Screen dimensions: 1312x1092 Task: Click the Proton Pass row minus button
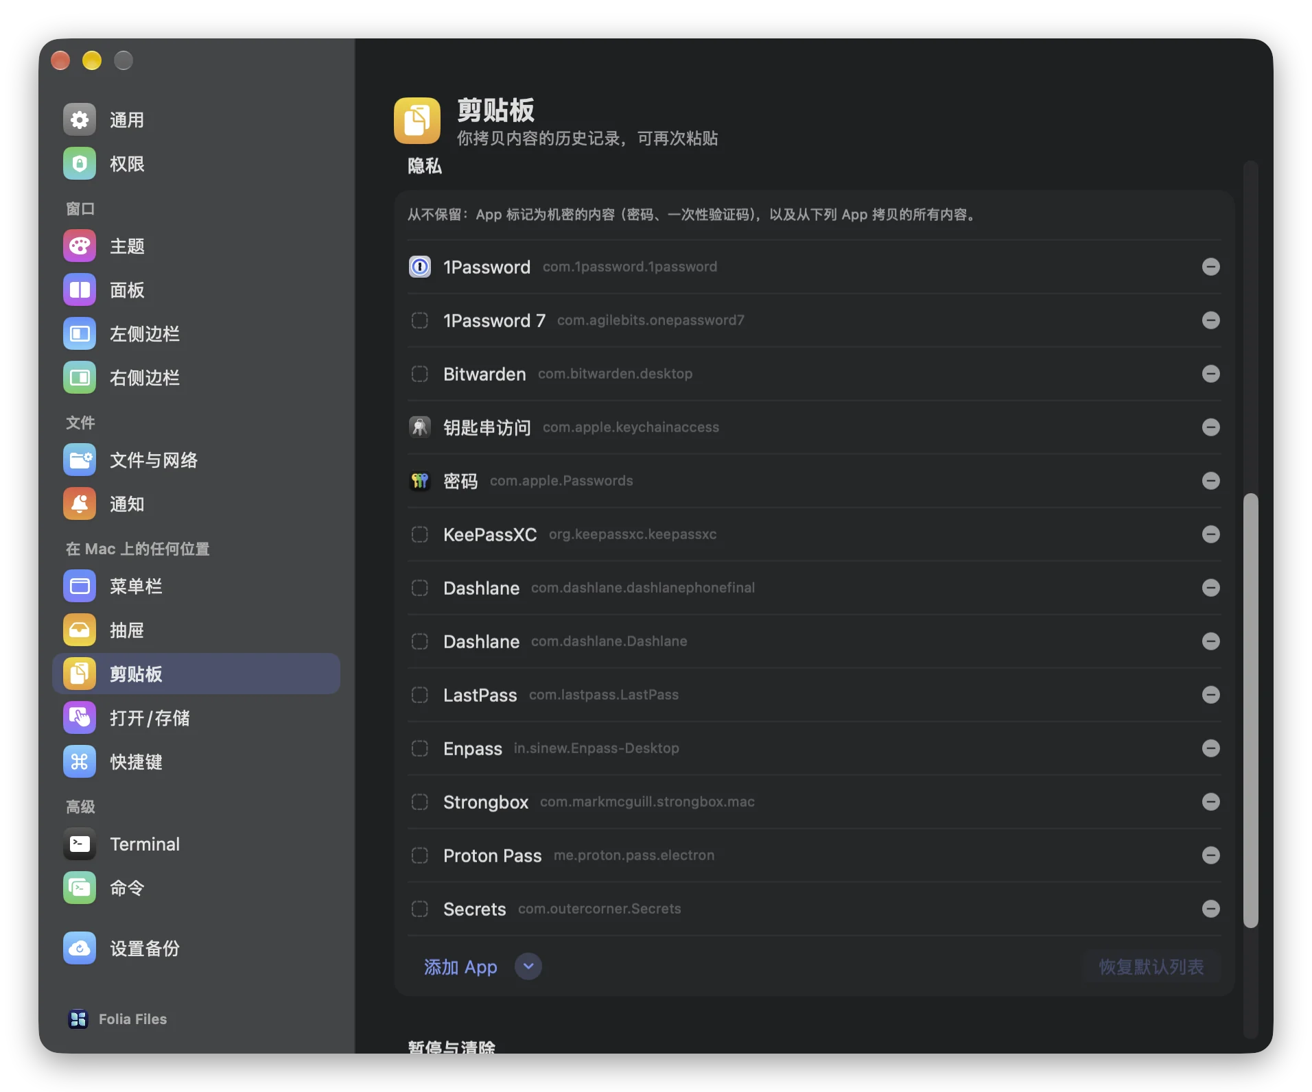pos(1211,855)
